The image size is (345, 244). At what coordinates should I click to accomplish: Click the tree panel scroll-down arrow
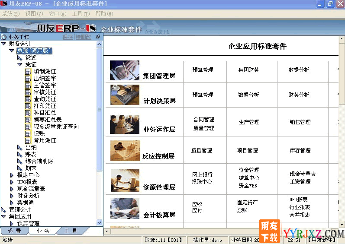tap(100, 223)
